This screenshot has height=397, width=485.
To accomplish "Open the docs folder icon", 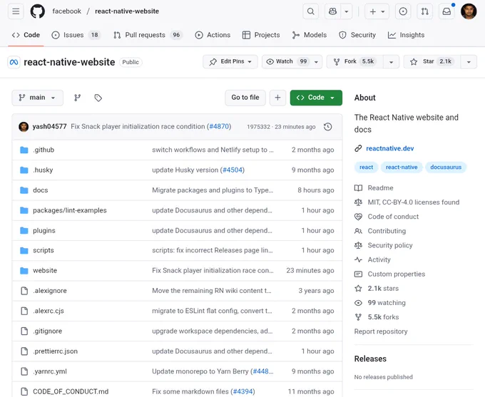I will pos(24,190).
